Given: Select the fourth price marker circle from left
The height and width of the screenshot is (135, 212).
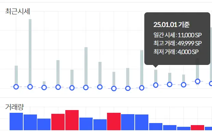Looking at the screenshot, I should pos(58,87).
